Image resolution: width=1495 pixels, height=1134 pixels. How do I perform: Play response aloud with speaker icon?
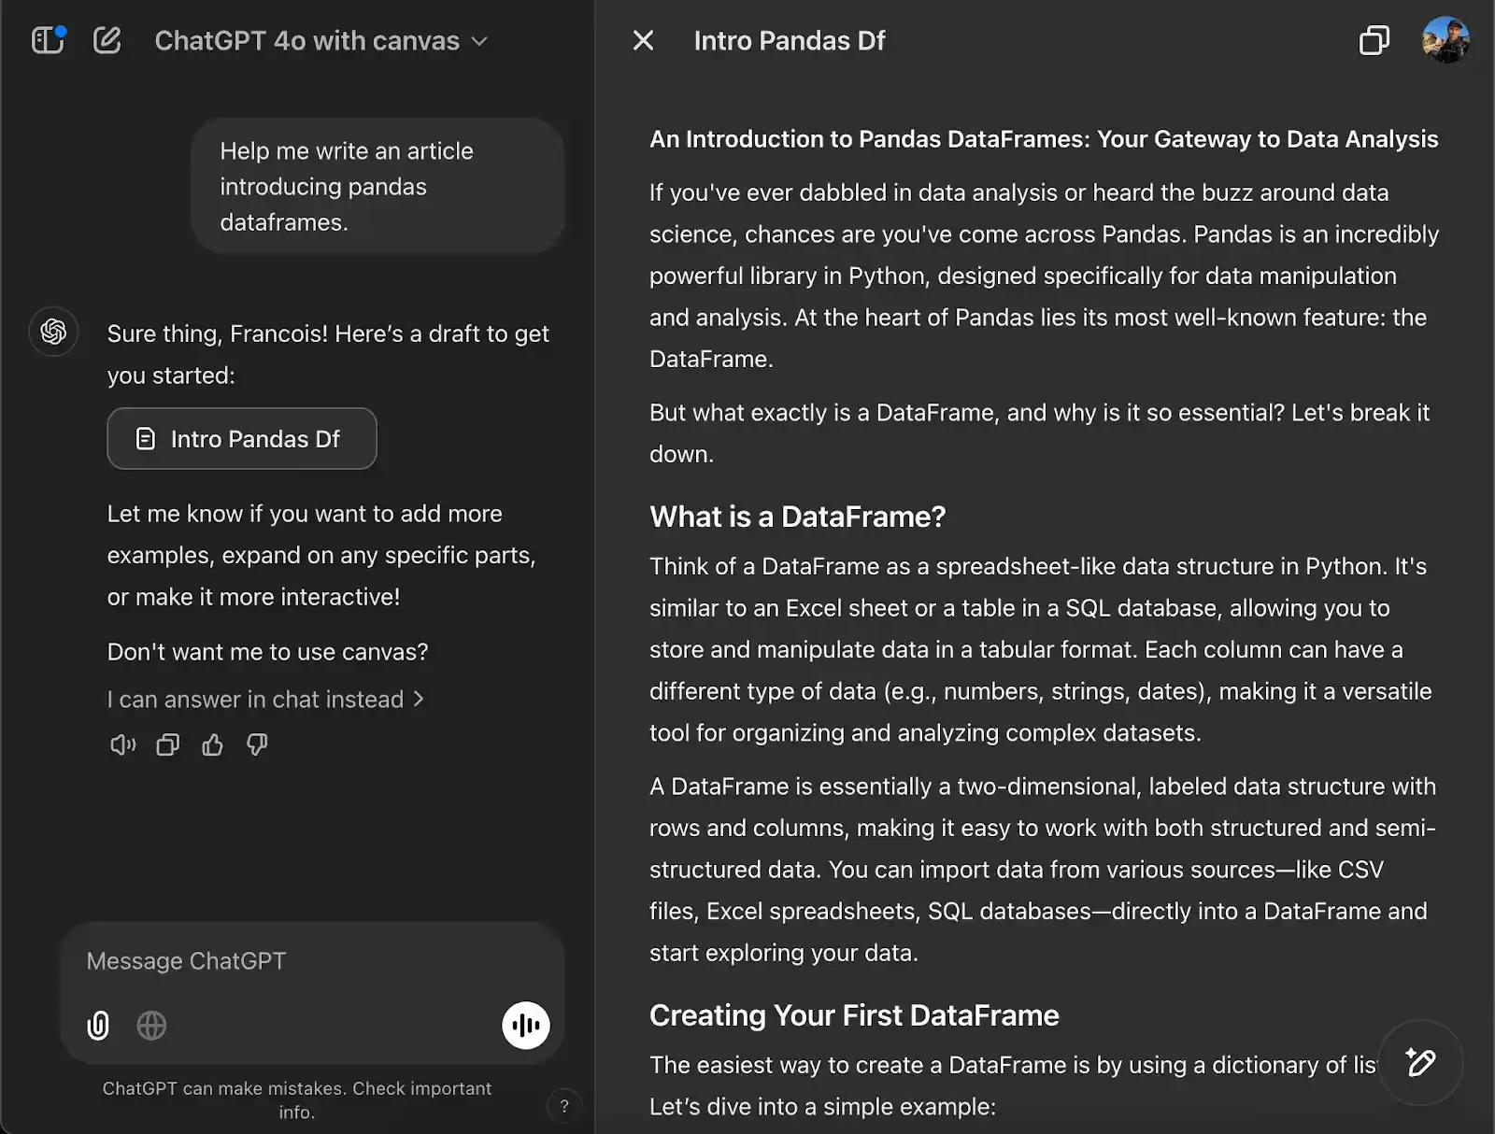coord(122,744)
